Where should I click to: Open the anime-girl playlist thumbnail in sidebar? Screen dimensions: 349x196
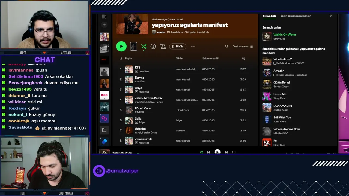point(104,36)
